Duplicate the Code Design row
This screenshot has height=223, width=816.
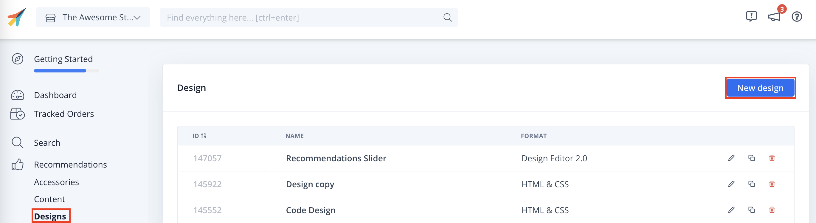click(x=751, y=210)
